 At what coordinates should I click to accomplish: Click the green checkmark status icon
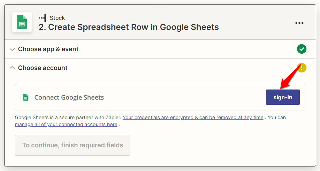(302, 49)
